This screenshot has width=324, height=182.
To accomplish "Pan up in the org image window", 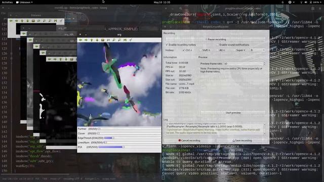I will click(x=92, y=40).
